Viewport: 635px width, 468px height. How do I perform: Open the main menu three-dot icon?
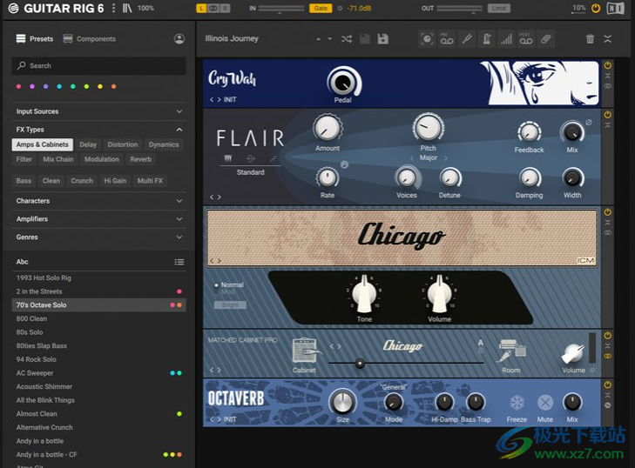(x=113, y=8)
